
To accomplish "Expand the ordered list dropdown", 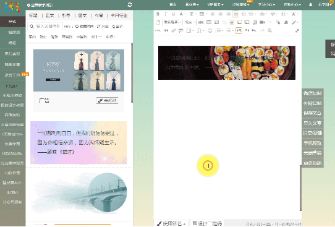I will click(x=223, y=31).
